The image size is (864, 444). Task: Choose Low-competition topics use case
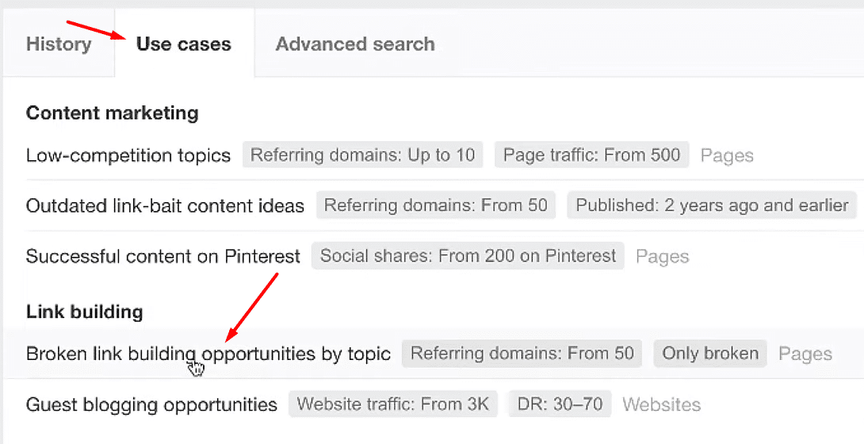(x=128, y=155)
